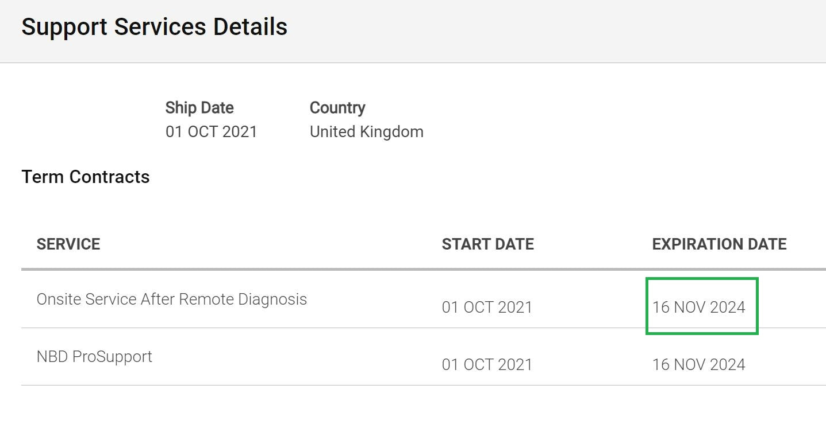Click the thick divider below the column headers
This screenshot has height=436, width=826.
click(424, 268)
